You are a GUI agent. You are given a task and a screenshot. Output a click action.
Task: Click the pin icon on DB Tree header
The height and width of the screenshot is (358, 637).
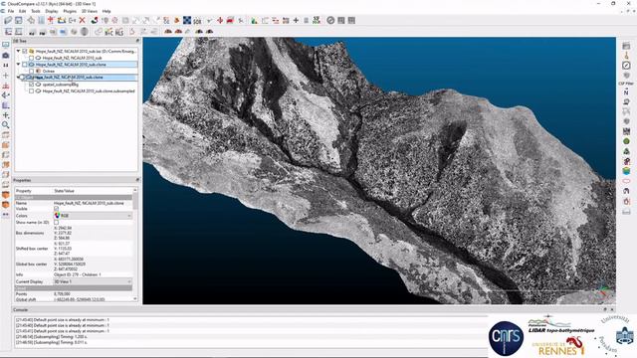coord(137,41)
